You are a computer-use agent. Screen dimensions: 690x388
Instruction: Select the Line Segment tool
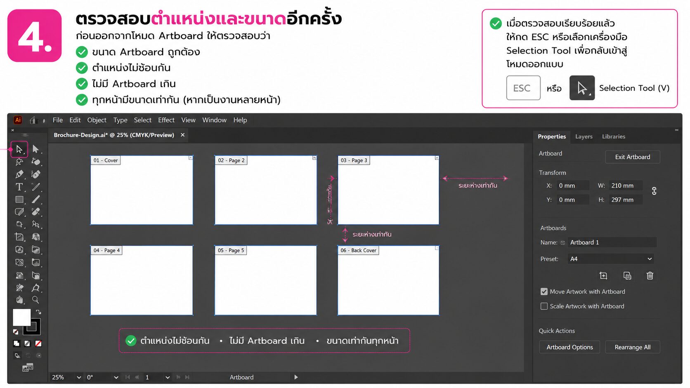(36, 187)
